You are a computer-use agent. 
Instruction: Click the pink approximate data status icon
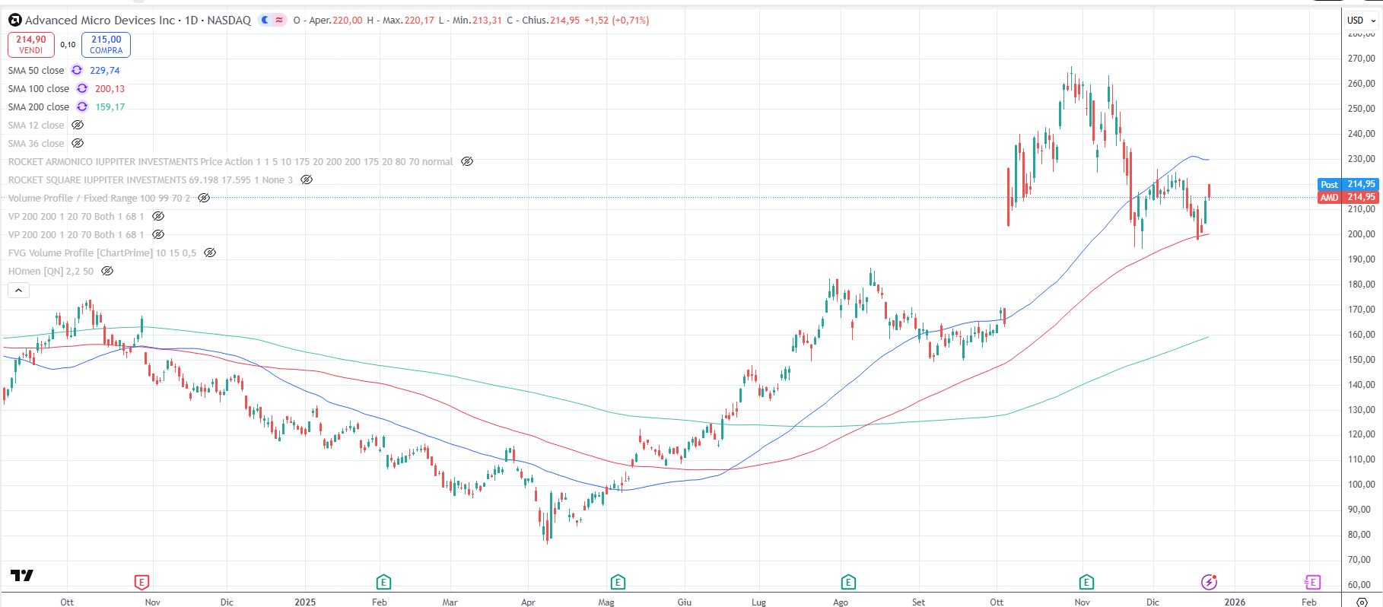[279, 21]
